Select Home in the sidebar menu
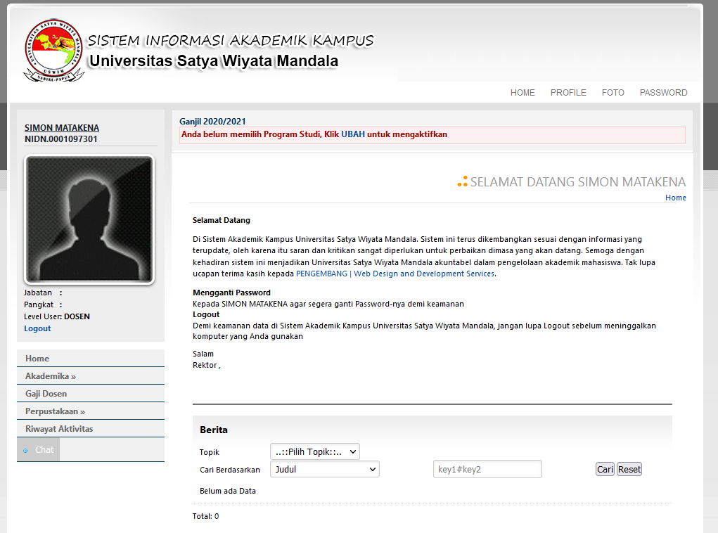 point(37,359)
